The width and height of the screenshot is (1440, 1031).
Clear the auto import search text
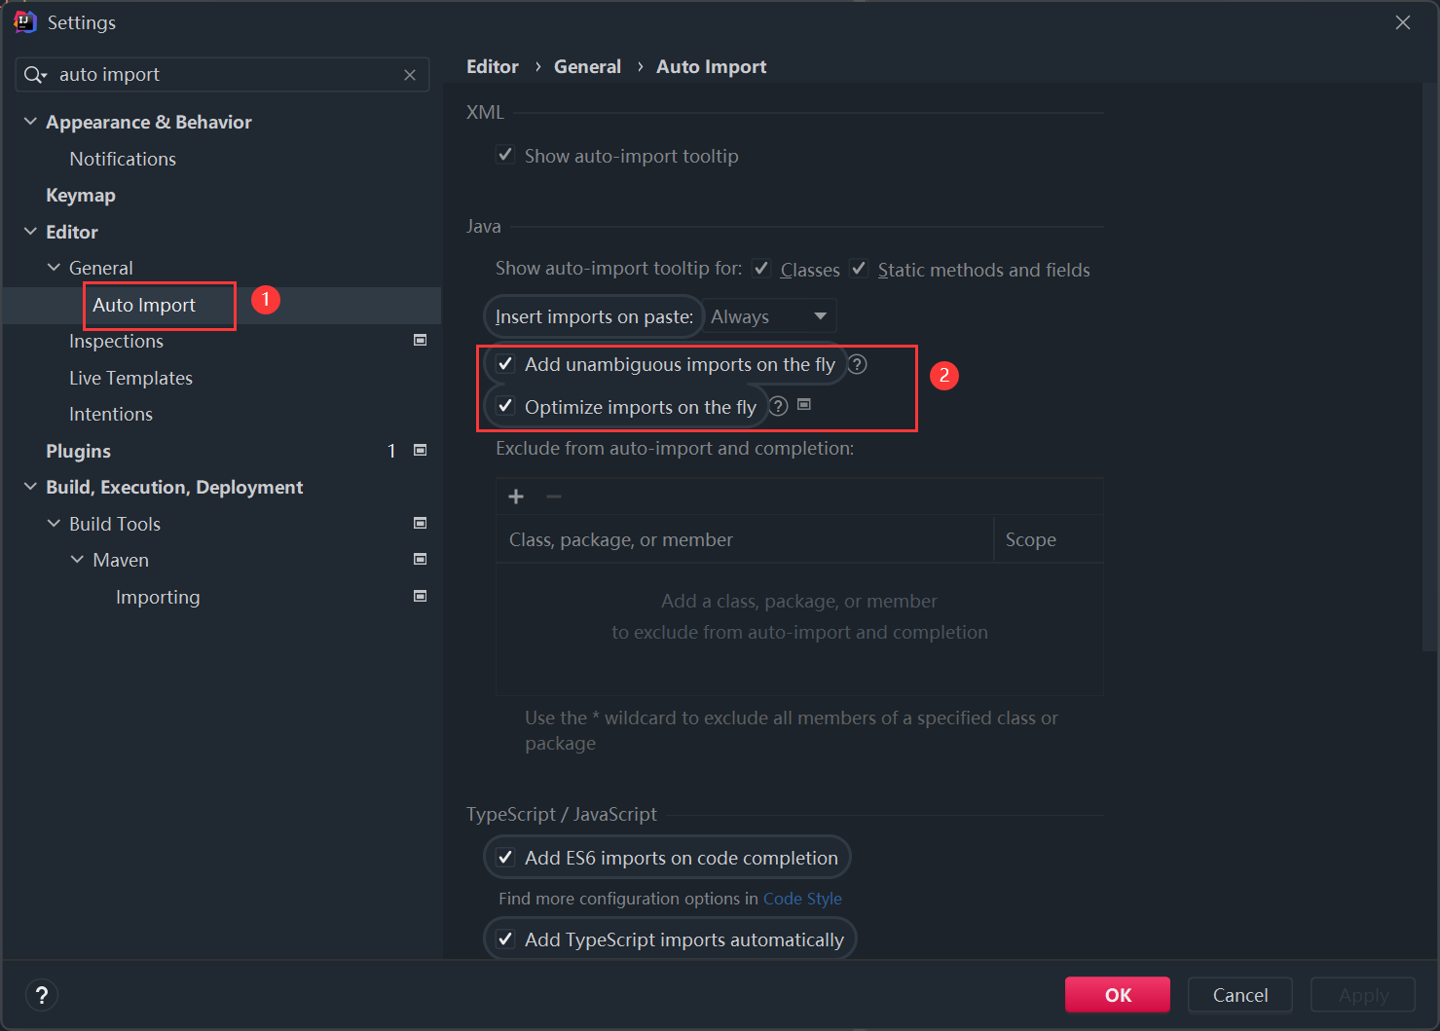[x=410, y=75]
